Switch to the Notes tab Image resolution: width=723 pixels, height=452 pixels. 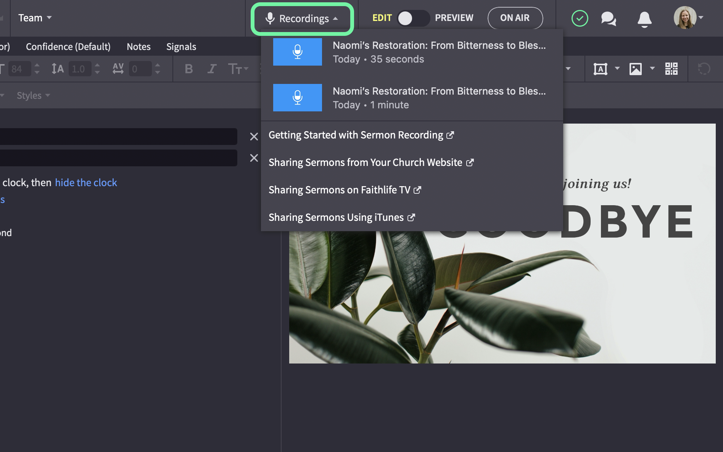click(138, 47)
